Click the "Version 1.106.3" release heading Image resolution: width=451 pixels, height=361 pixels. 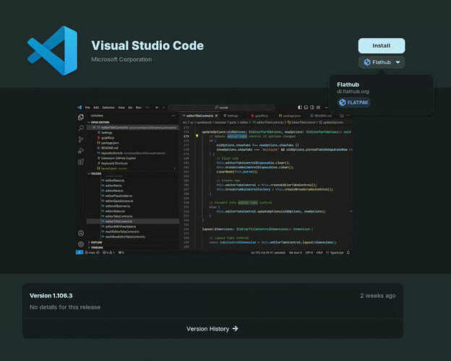point(51,295)
